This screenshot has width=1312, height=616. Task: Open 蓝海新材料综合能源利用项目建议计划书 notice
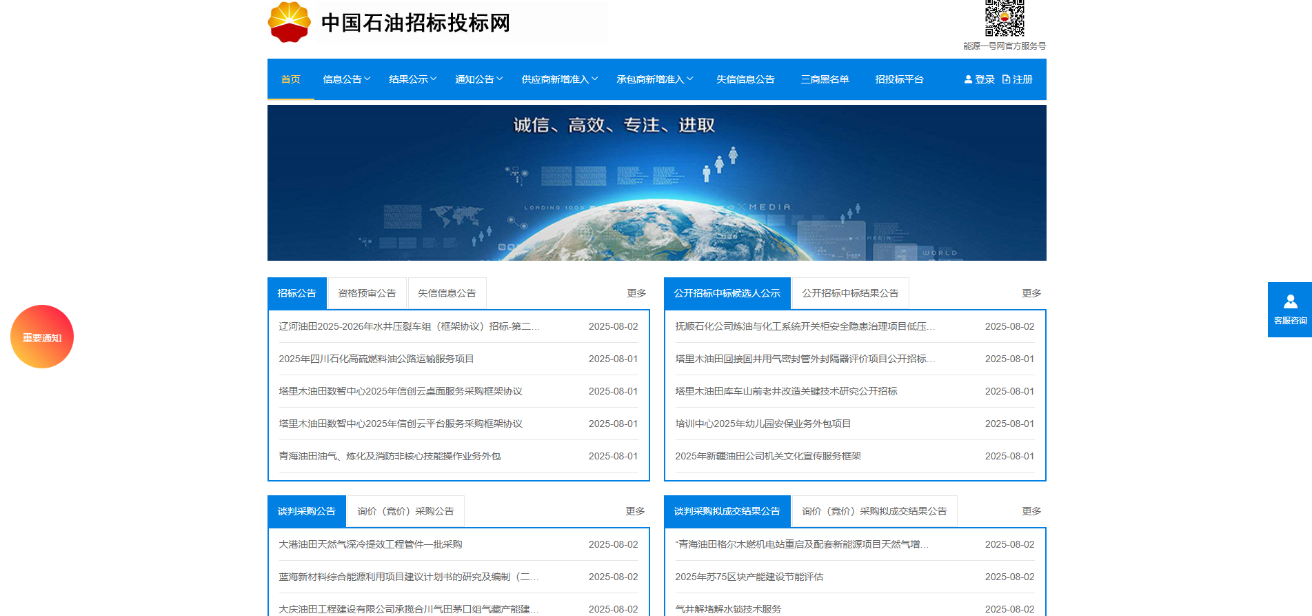[409, 577]
